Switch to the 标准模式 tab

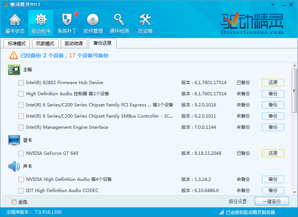tap(17, 44)
